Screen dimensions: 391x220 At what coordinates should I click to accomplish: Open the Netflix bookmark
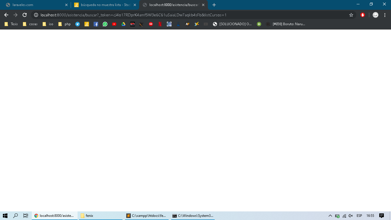(160, 24)
